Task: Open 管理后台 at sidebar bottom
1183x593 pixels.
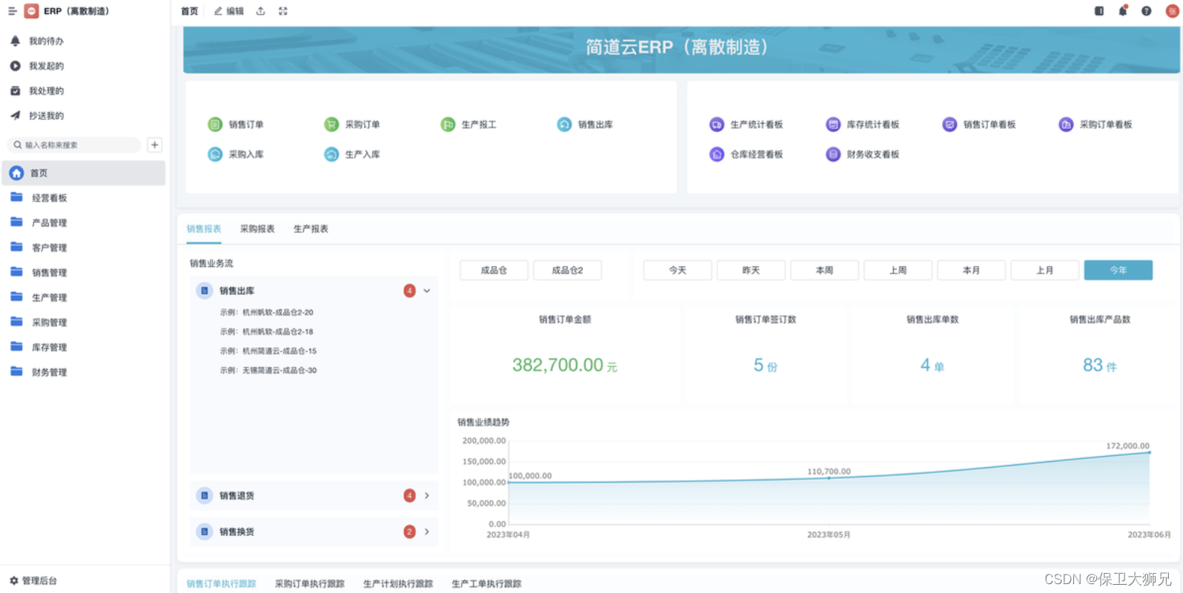Action: point(33,580)
